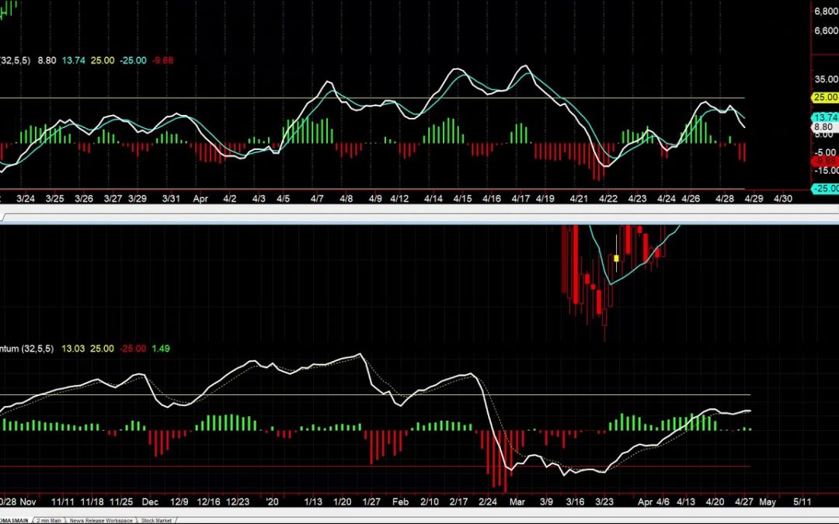Click the 5/11 date on the lower time axis
Viewport: 839px width, 524px height.
pos(802,502)
